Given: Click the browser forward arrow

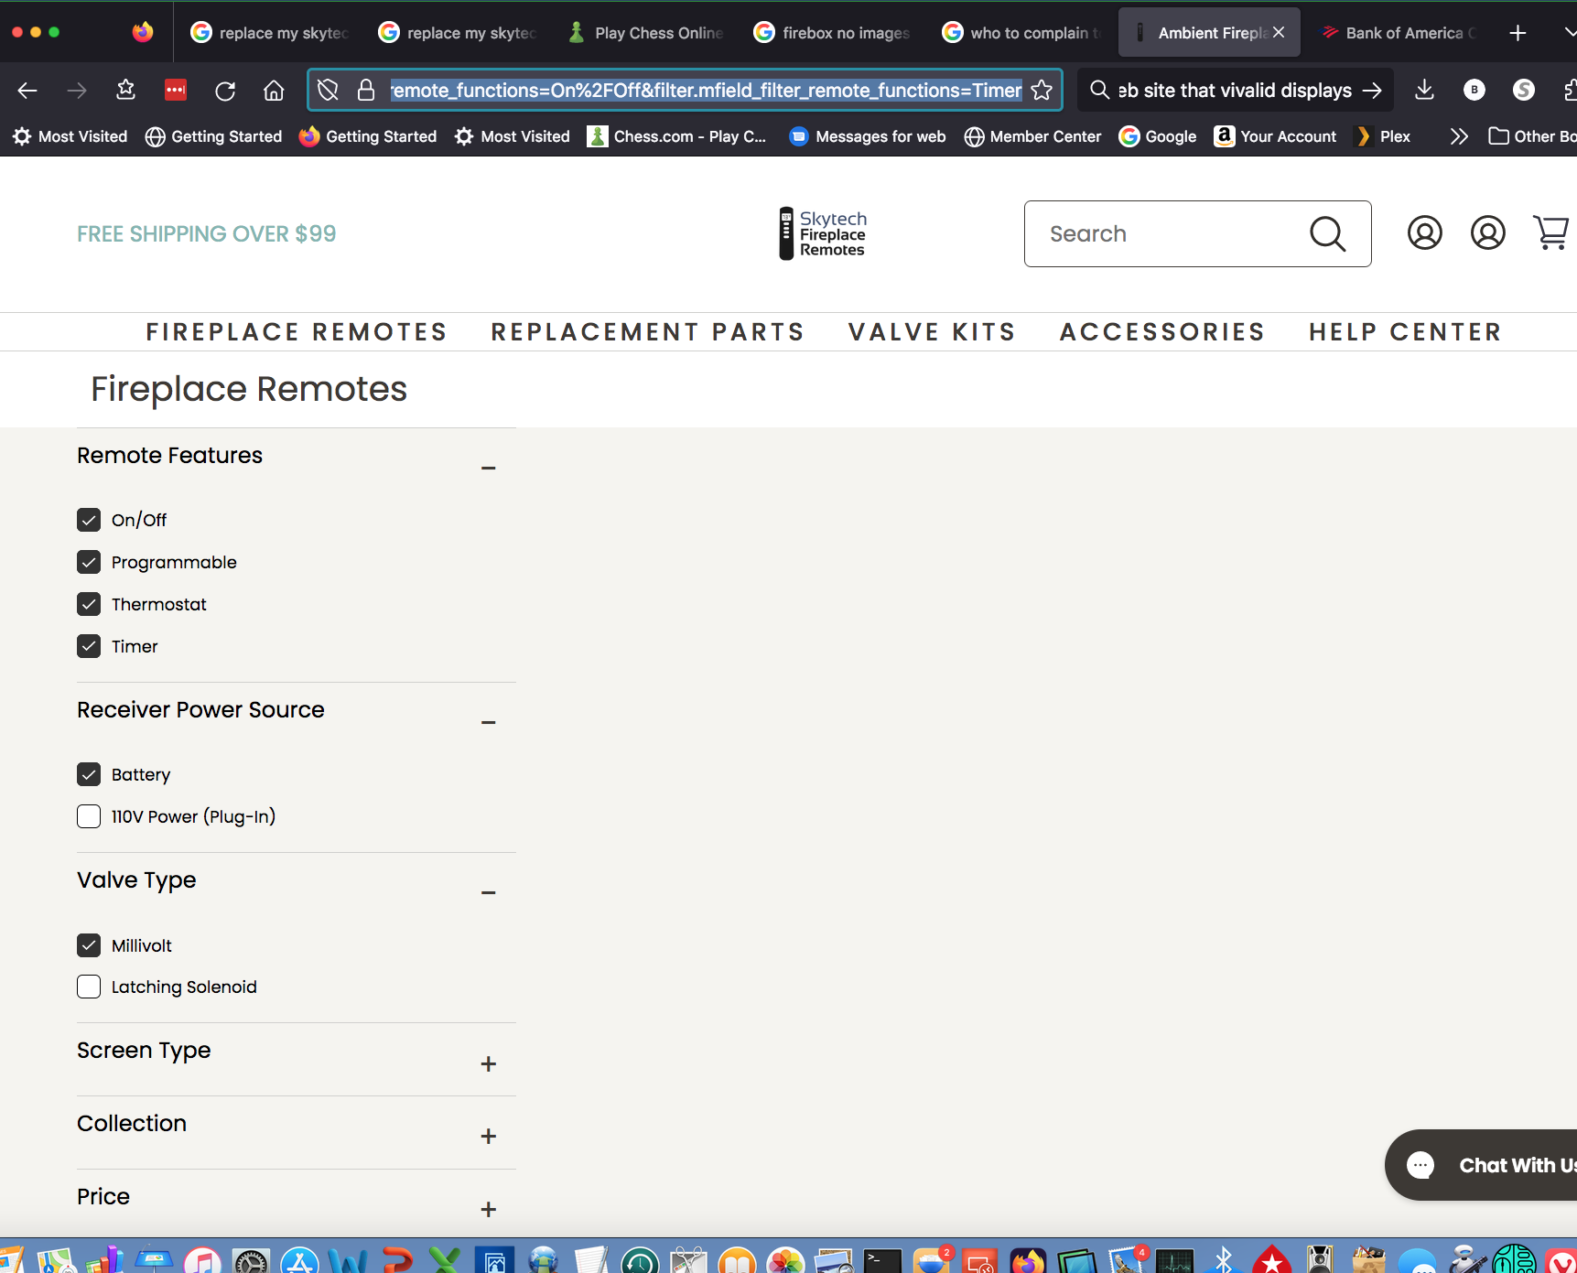Looking at the screenshot, I should [x=77, y=90].
